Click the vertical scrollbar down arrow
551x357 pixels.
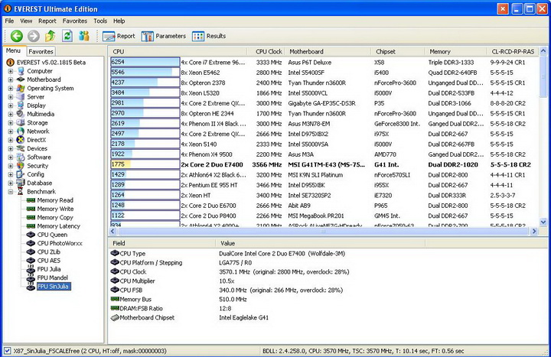pyautogui.click(x=543, y=222)
